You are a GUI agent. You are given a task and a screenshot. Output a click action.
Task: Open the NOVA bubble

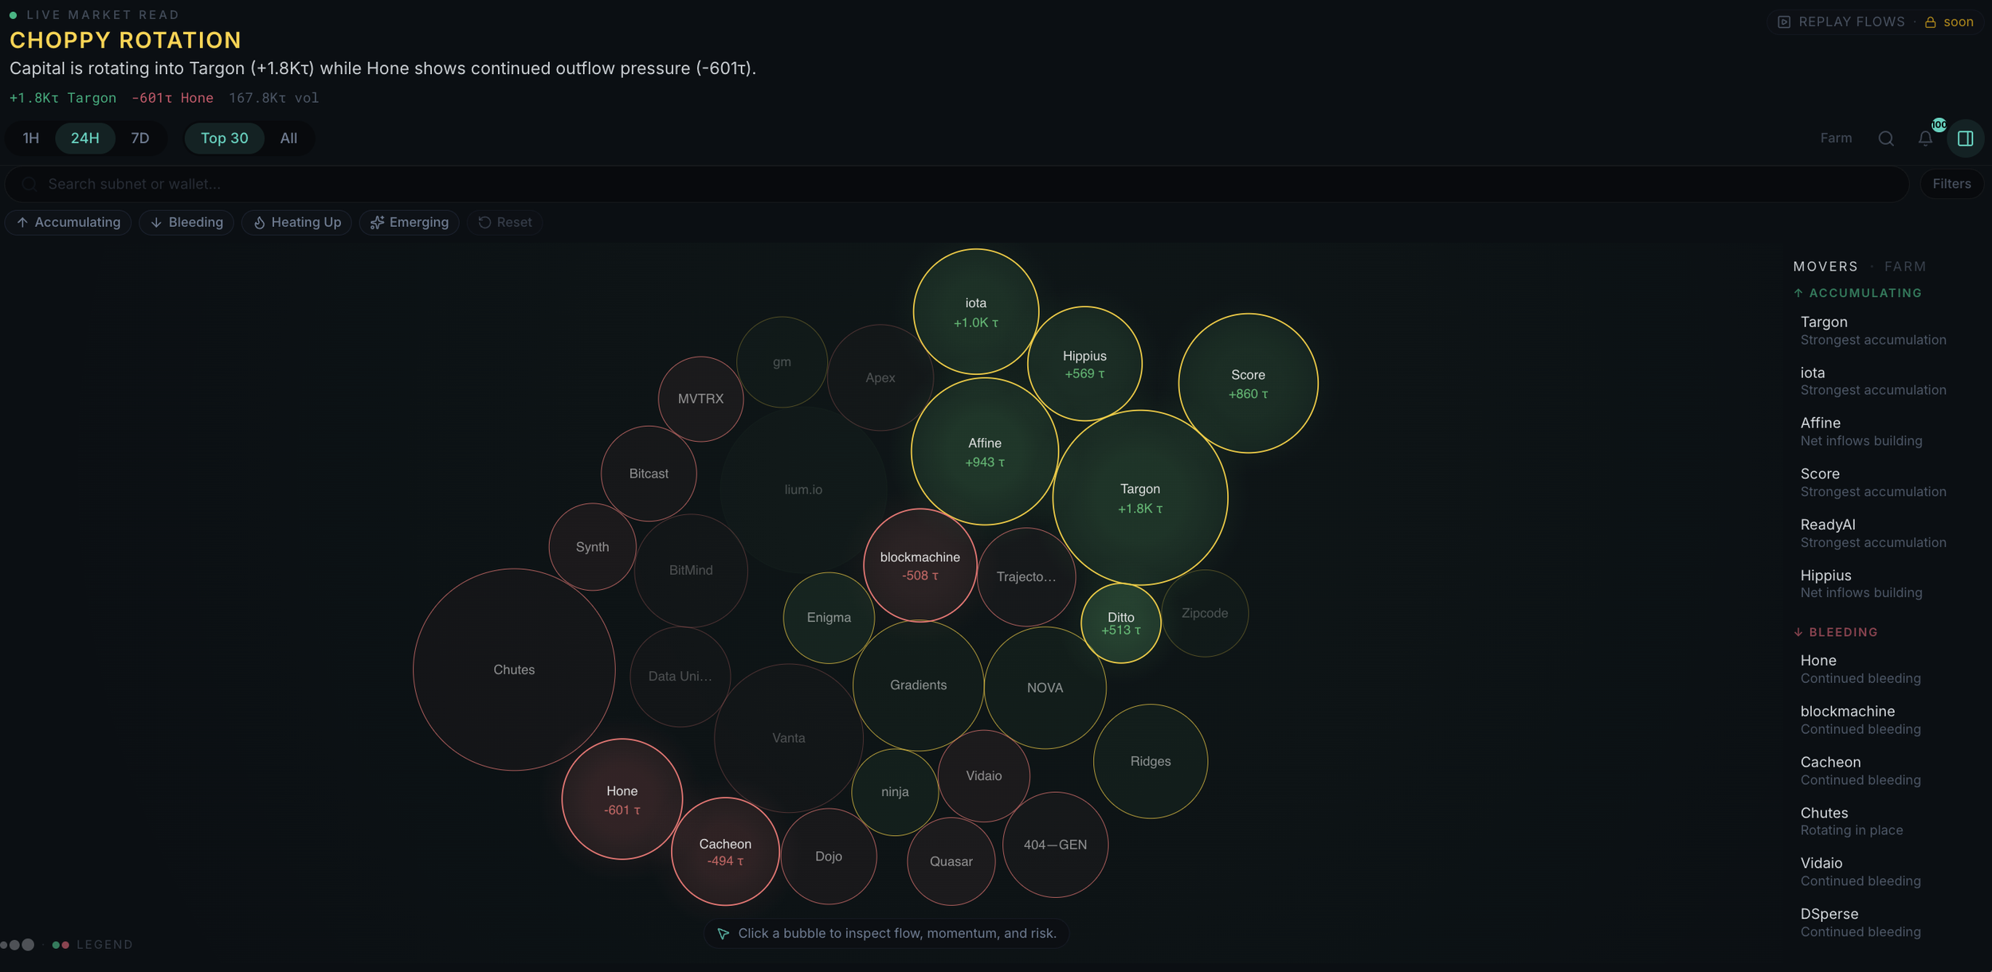(1045, 688)
